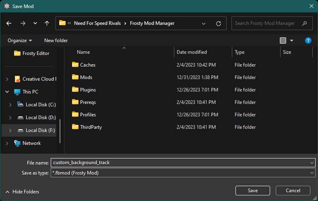The image size is (318, 201).
Task: Select the Caches folder icon
Action: tap(75, 65)
